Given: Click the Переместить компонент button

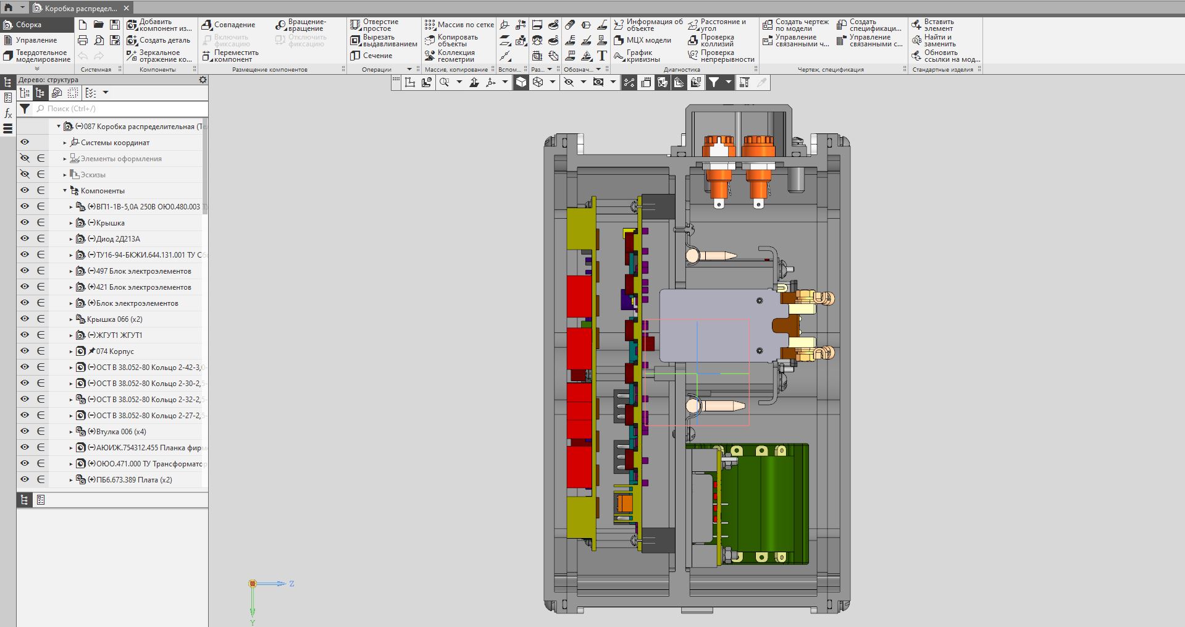Looking at the screenshot, I should tap(207, 56).
